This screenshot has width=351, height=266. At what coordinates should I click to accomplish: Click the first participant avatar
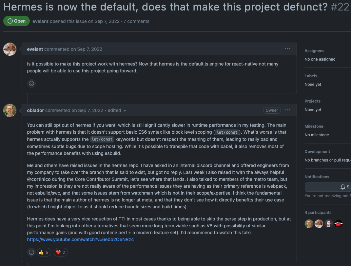[309, 224]
